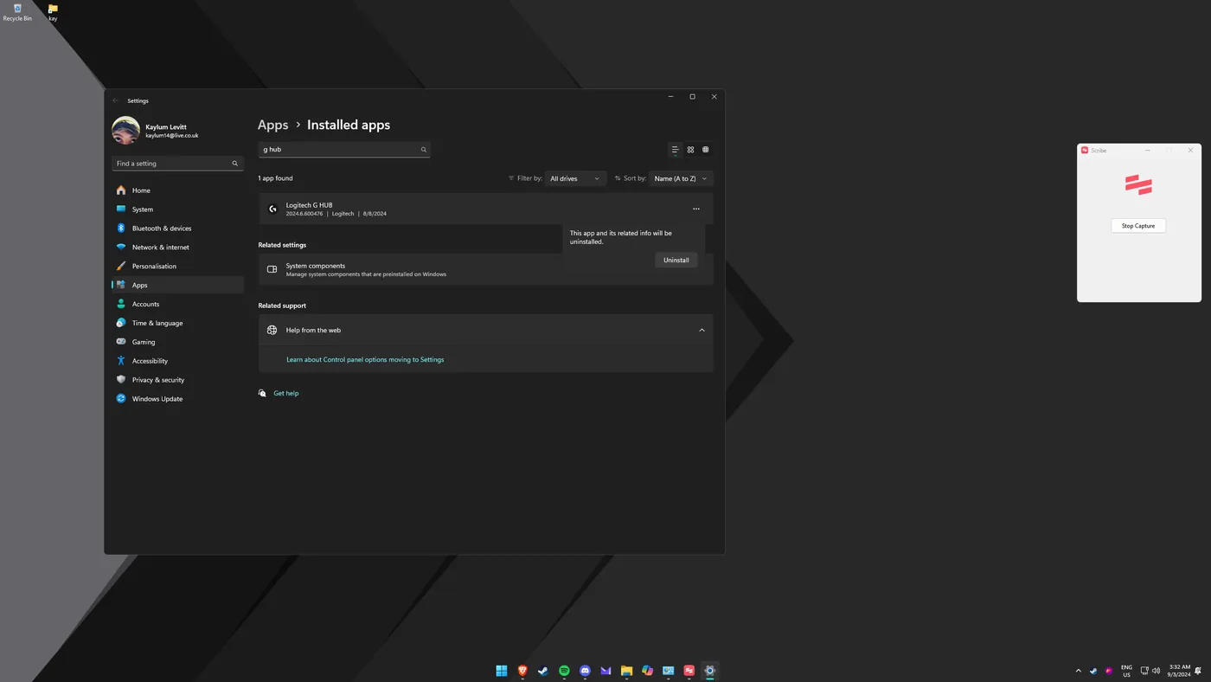Go to Bluetooth & devices settings
This screenshot has width=1211, height=682.
click(x=177, y=228)
